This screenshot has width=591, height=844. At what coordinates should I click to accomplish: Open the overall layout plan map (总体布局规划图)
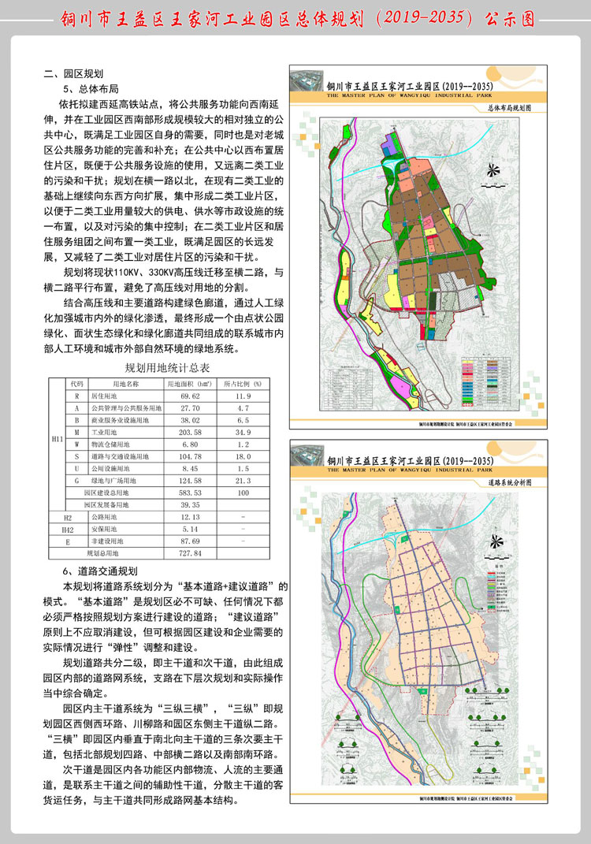click(x=418, y=247)
